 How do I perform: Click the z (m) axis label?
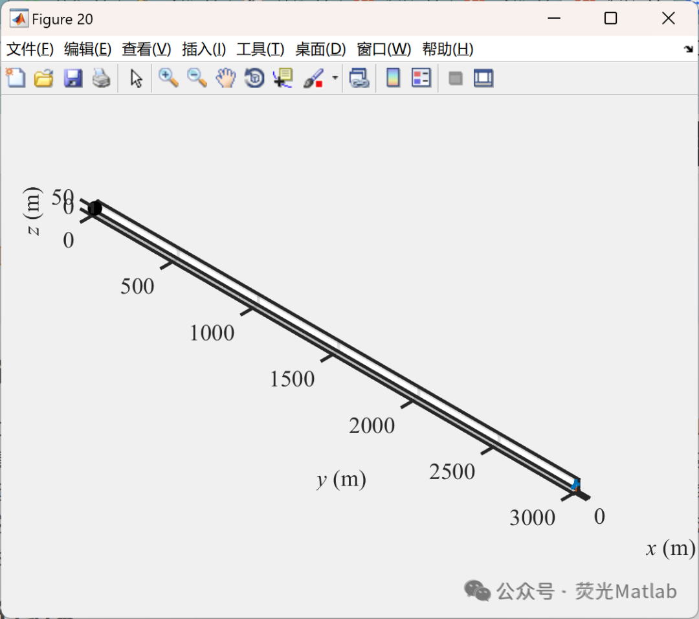click(32, 211)
